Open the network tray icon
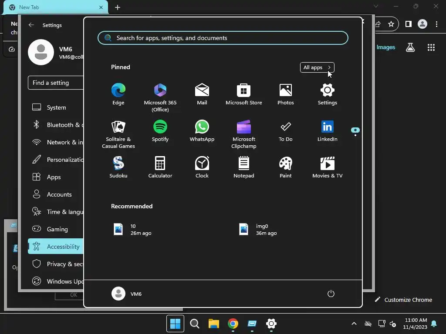446x334 pixels. coord(382,324)
